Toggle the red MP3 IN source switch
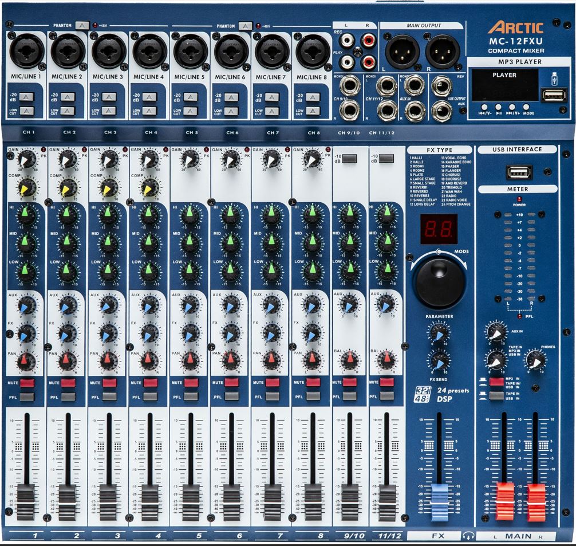The height and width of the screenshot is (546, 576). tap(496, 381)
